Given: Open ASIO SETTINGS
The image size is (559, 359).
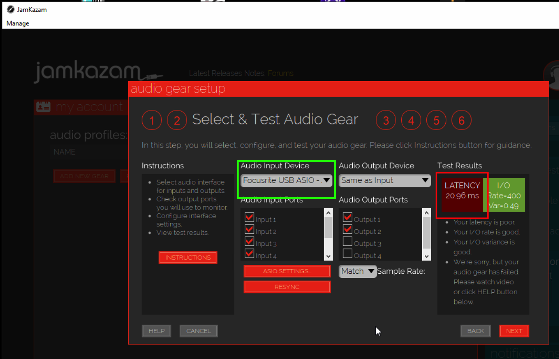Looking at the screenshot, I should tap(287, 271).
